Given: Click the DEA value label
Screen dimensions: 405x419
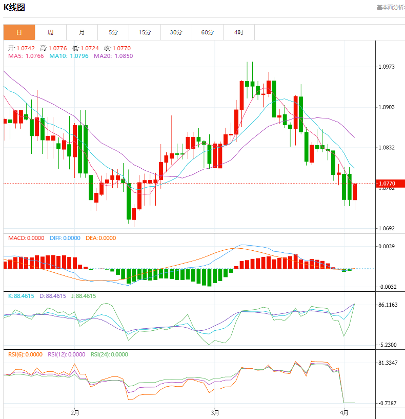Looking at the screenshot, I should click(x=100, y=238).
